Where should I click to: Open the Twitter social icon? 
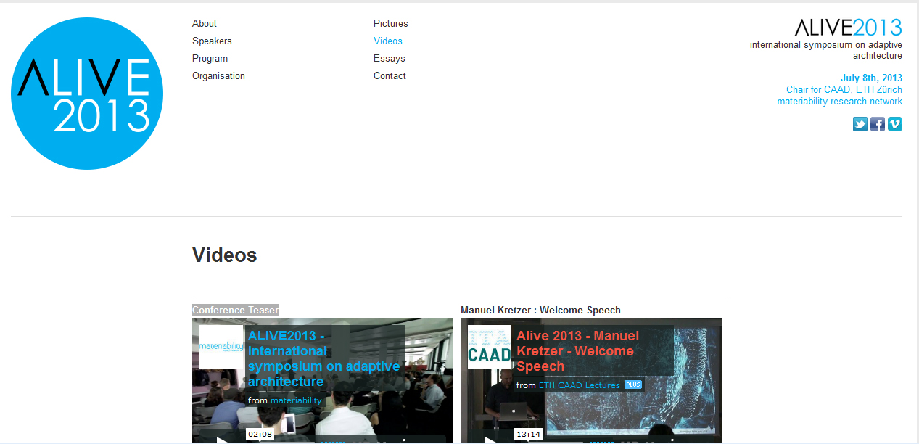coord(860,124)
